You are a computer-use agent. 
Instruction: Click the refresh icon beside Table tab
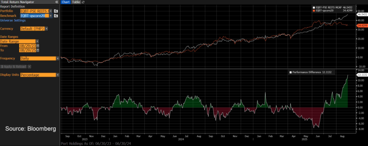[x=83, y=2]
